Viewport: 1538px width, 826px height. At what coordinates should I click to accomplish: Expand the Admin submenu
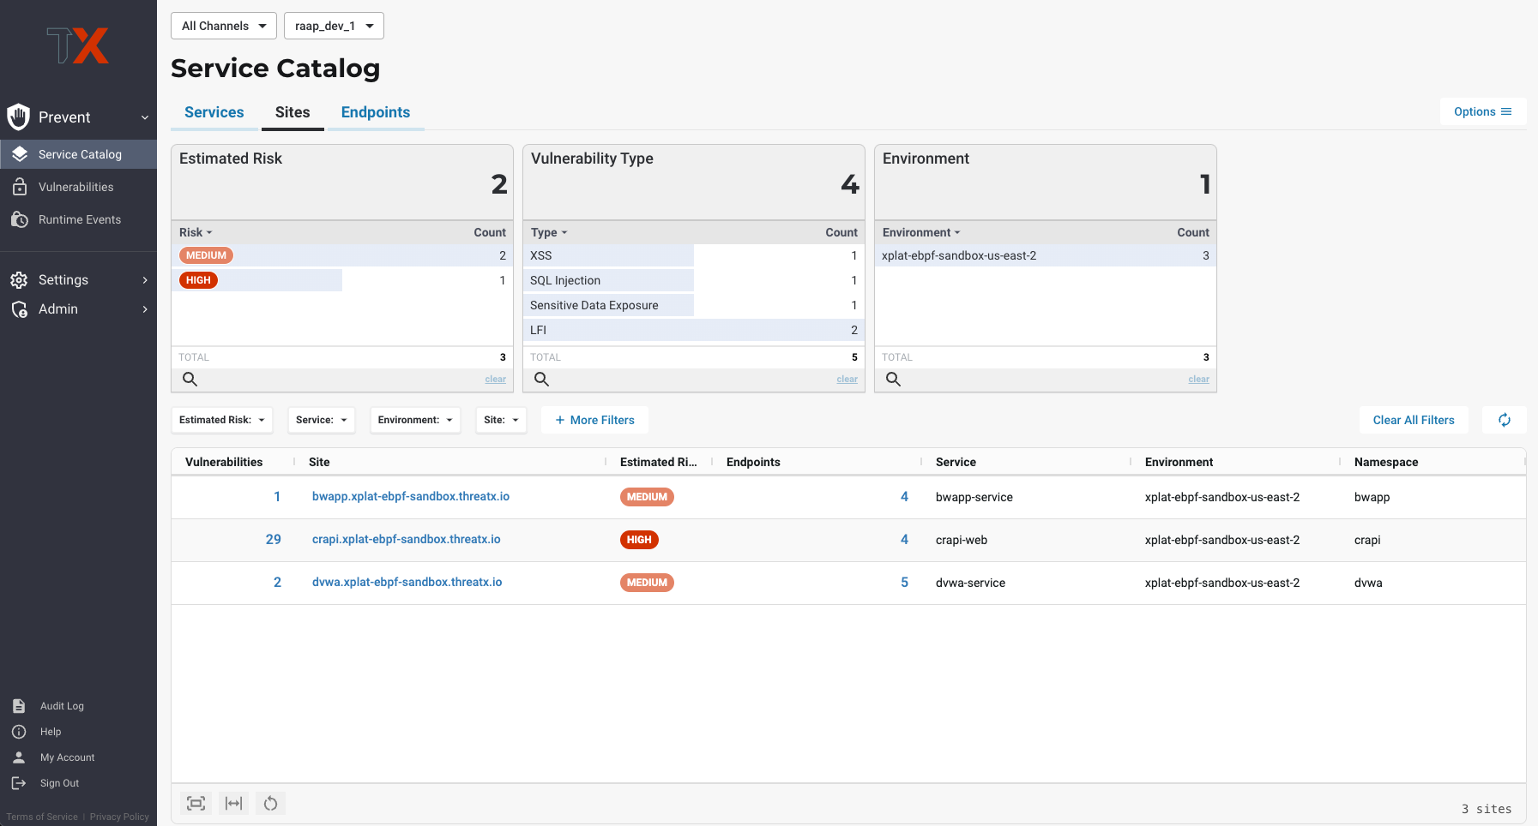tap(145, 309)
